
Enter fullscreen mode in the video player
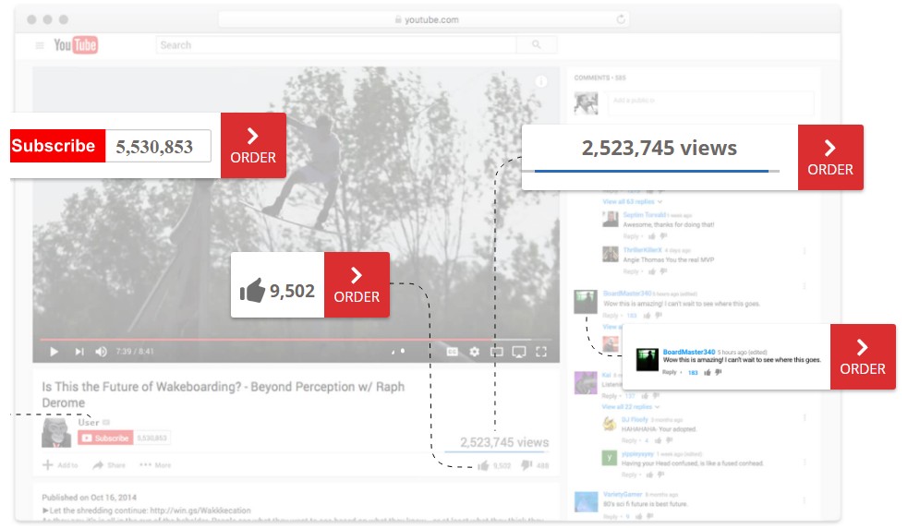pos(541,352)
